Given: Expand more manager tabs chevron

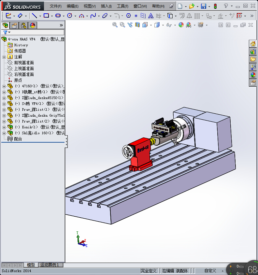Looking at the screenshot, I should 61,25.
